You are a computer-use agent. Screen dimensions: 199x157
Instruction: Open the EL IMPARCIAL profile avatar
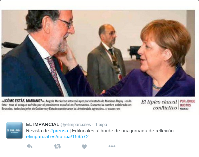tap(14, 130)
